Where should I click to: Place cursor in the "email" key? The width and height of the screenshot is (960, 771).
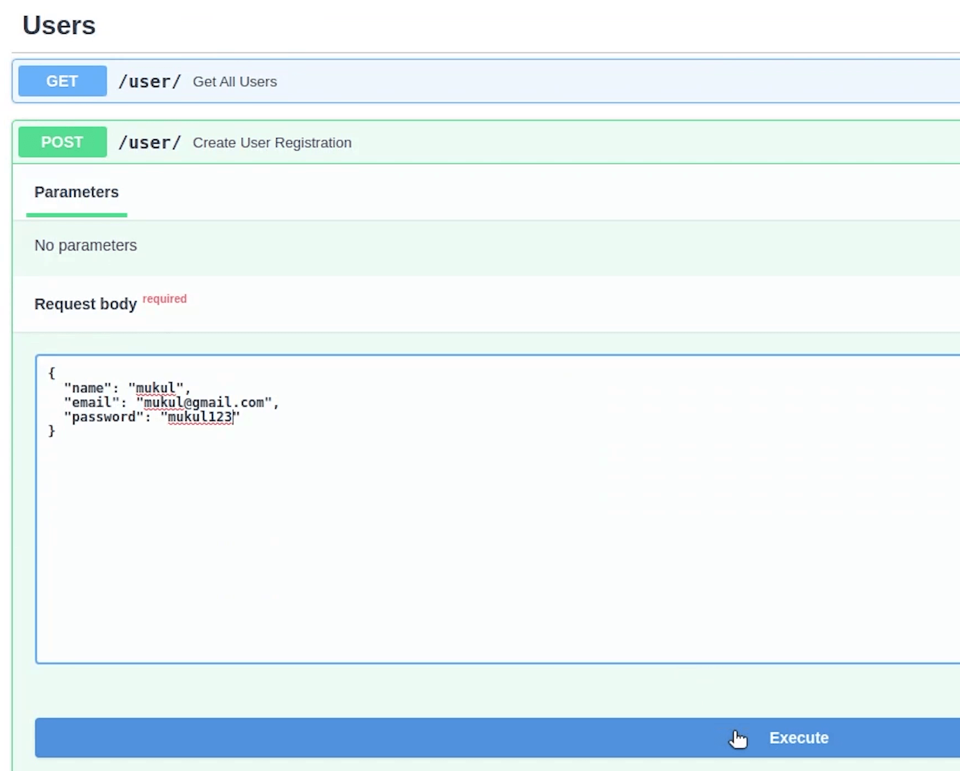click(x=92, y=402)
